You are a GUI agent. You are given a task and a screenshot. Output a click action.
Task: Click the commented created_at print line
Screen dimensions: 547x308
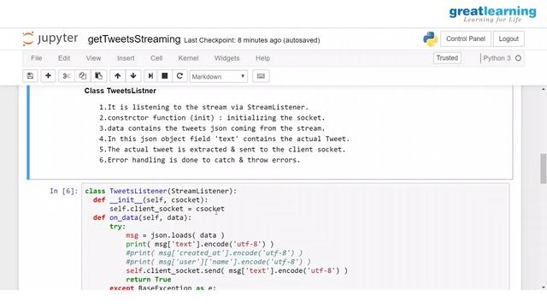[215, 253]
